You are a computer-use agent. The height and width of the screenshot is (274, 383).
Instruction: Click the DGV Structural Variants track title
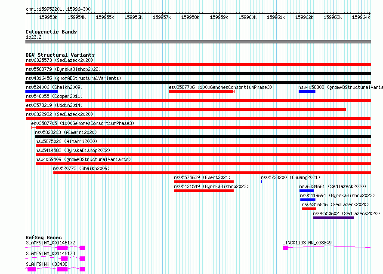60,55
